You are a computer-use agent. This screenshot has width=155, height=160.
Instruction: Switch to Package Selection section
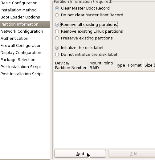click(25, 60)
